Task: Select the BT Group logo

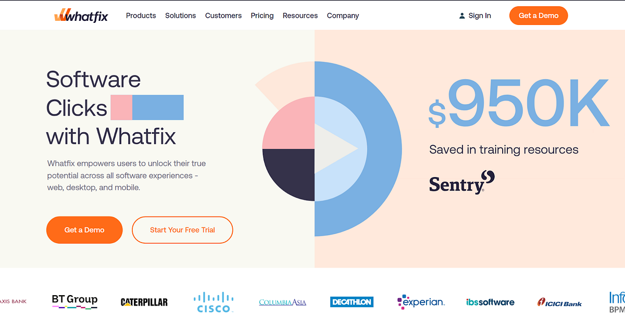Action: pos(74,301)
